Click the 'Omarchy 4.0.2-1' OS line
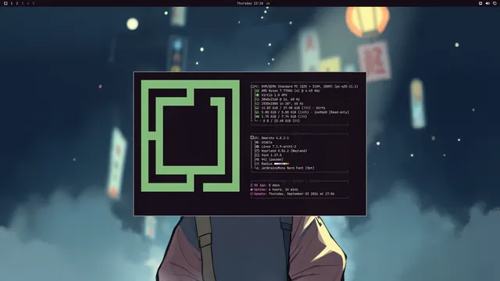The height and width of the screenshot is (281, 500). point(275,138)
